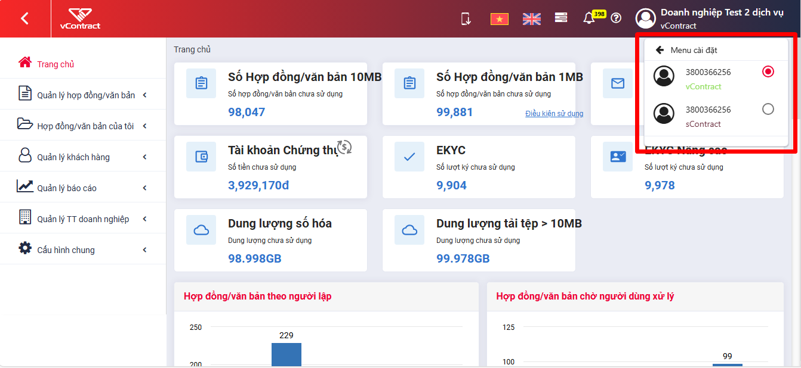Switch language with the Vietnamese flag
Image resolution: width=801 pixels, height=368 pixels.
point(499,19)
